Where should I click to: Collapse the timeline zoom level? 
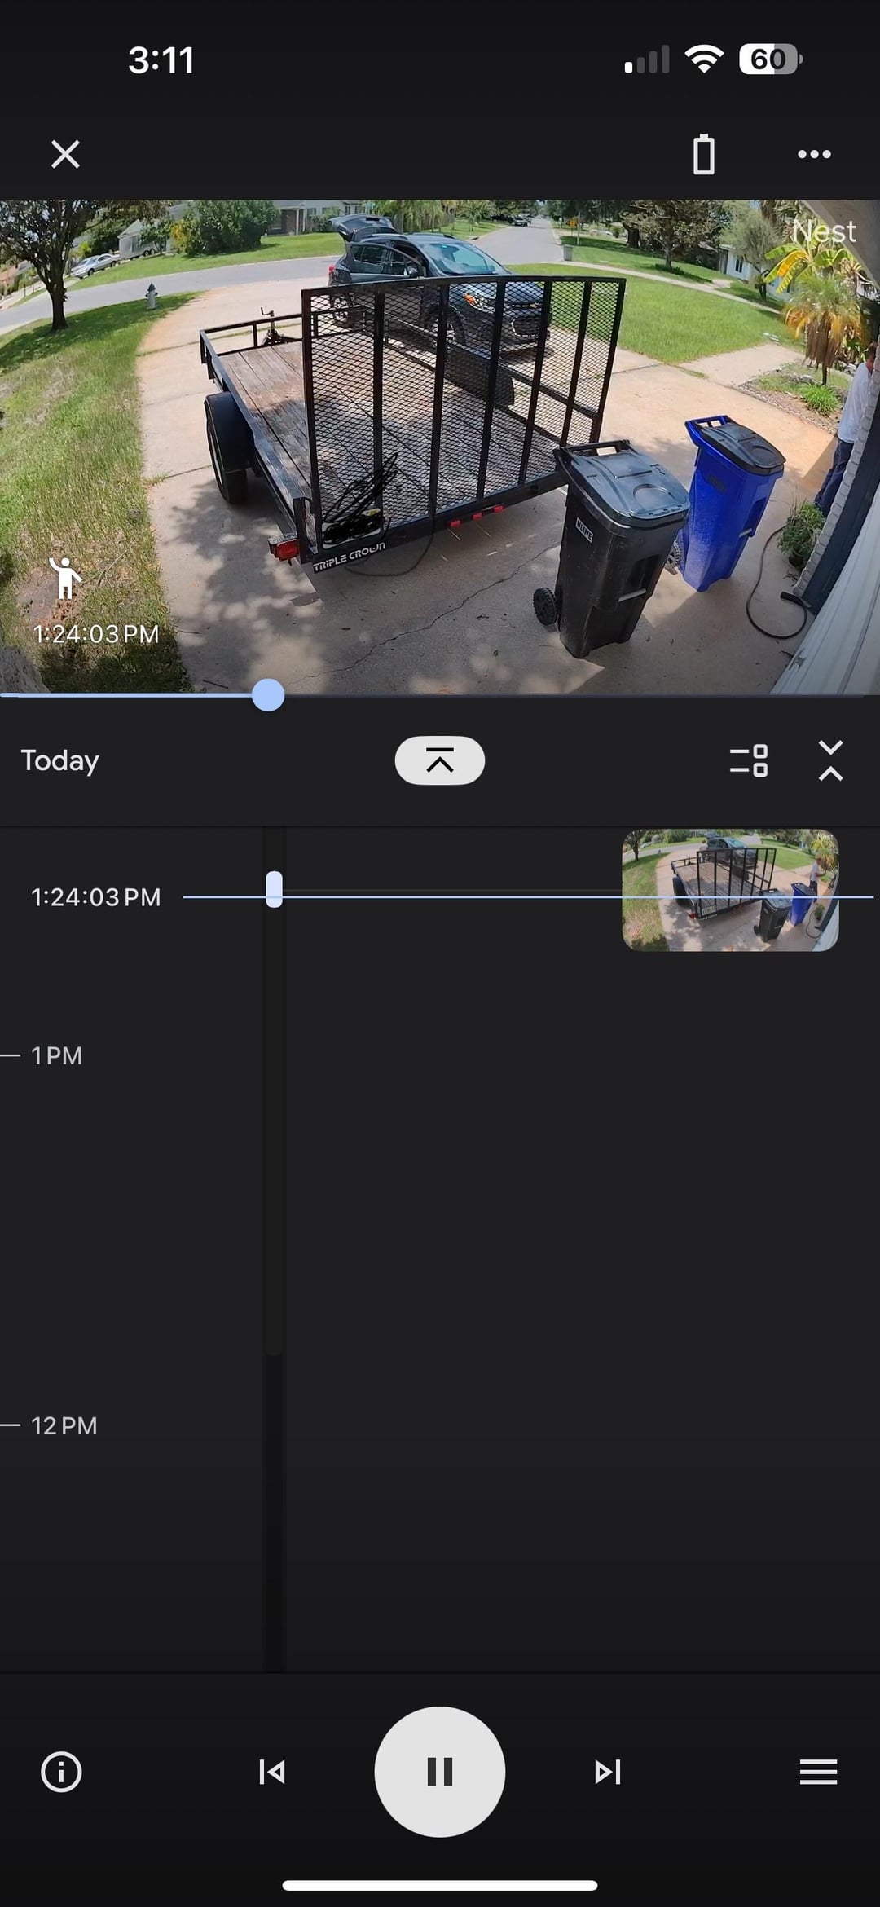[x=830, y=760]
